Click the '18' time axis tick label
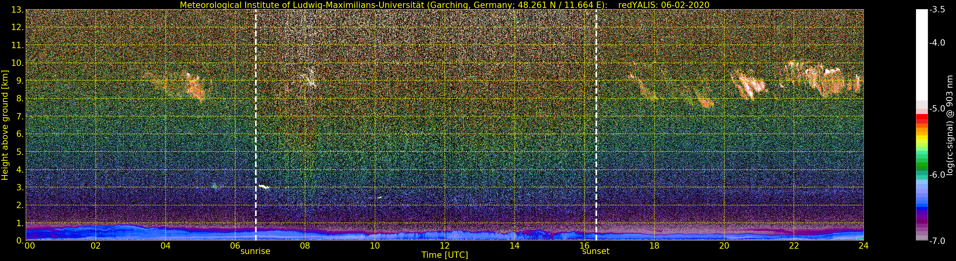 point(654,246)
